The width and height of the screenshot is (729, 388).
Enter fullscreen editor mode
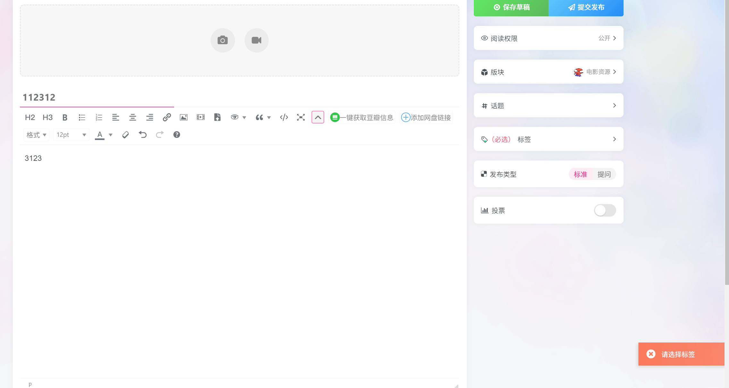tap(301, 118)
